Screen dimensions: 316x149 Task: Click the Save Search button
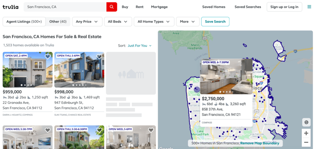(215, 22)
